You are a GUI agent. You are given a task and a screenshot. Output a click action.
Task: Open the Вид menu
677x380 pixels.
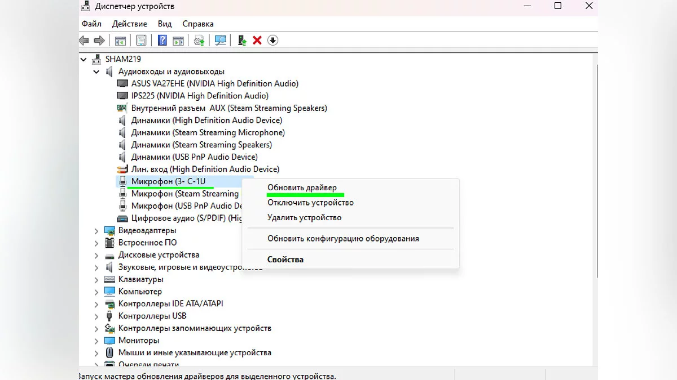coord(165,24)
